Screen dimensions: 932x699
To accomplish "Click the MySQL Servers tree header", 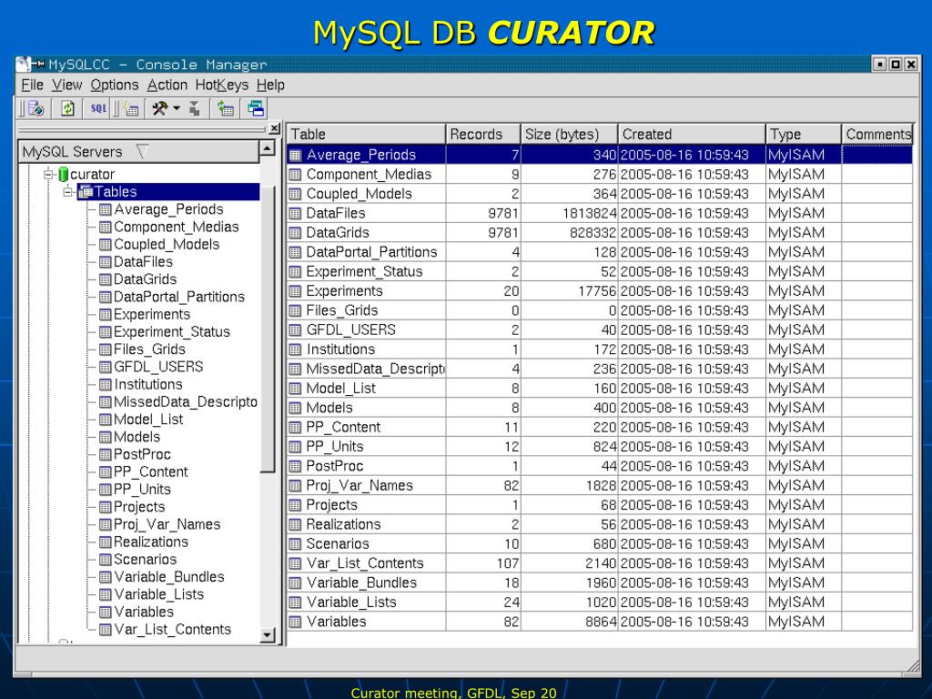I will point(139,152).
